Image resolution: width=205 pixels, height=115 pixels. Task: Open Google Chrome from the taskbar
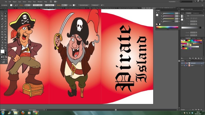(36, 112)
